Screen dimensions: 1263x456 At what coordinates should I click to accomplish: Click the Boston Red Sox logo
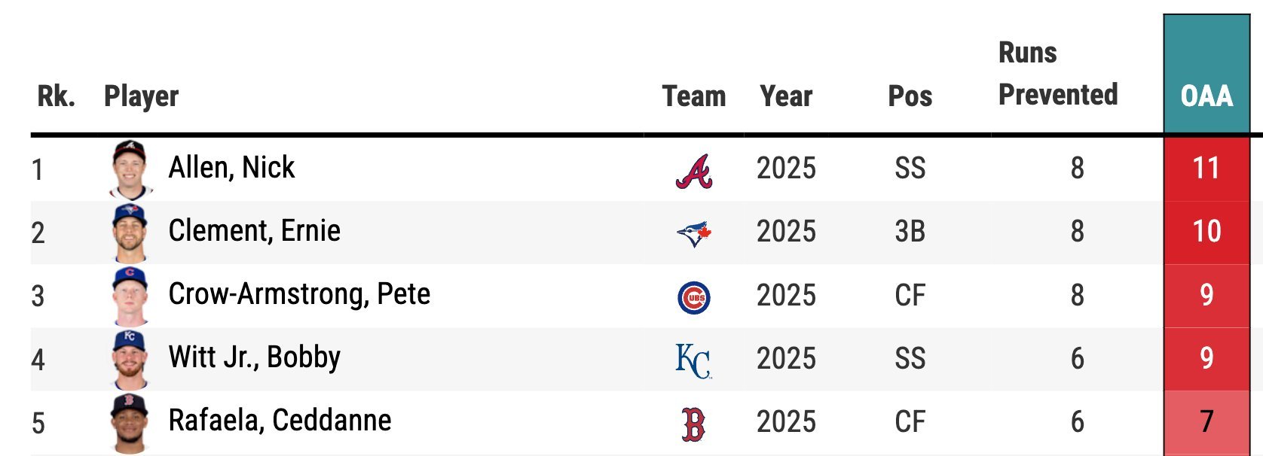(x=693, y=424)
